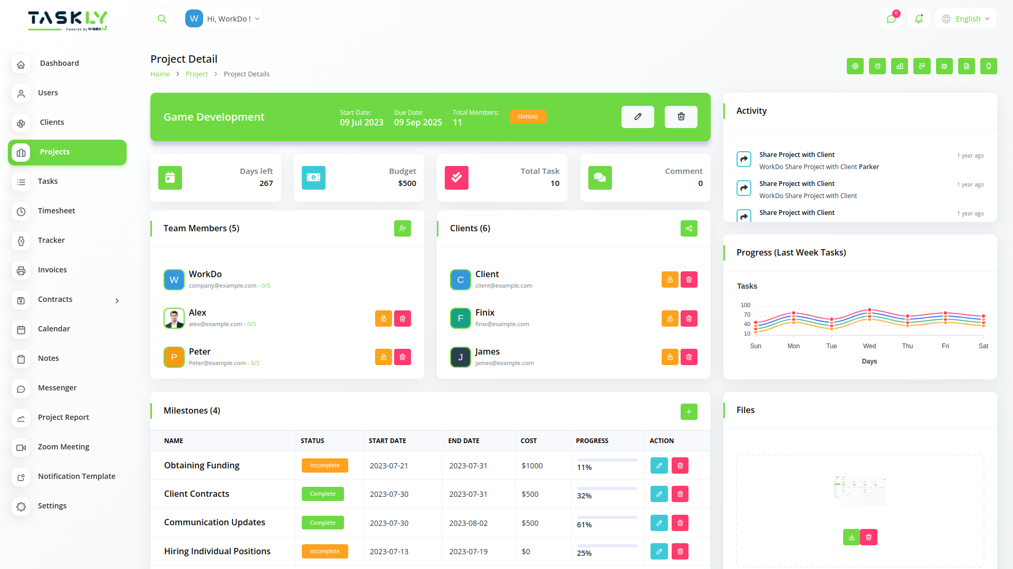Toggle permission lock for client Finix
This screenshot has width=1013, height=569.
click(670, 318)
